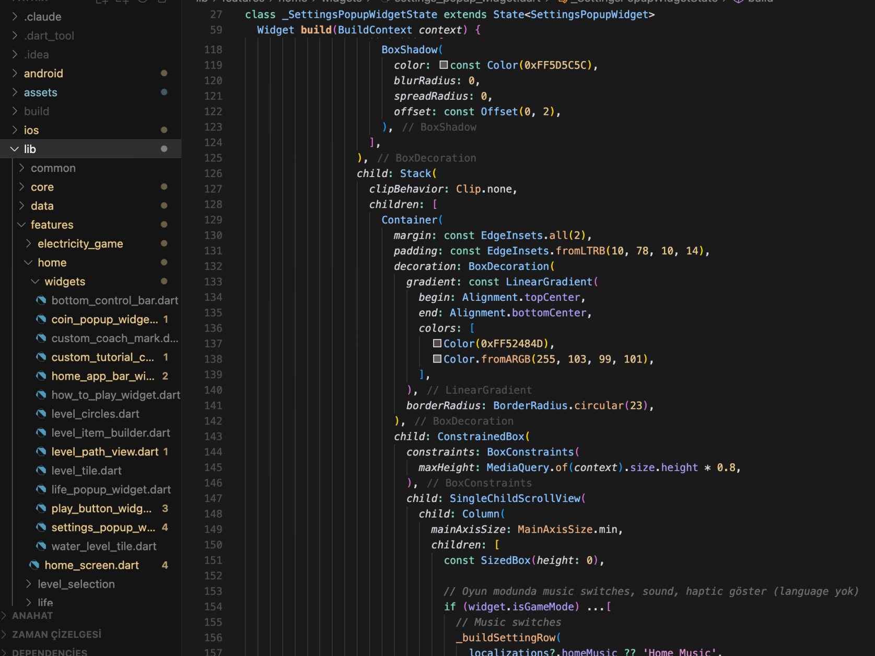The image size is (875, 656).
Task: Create a new file using Explorer toolbar icon
Action: tap(102, 2)
